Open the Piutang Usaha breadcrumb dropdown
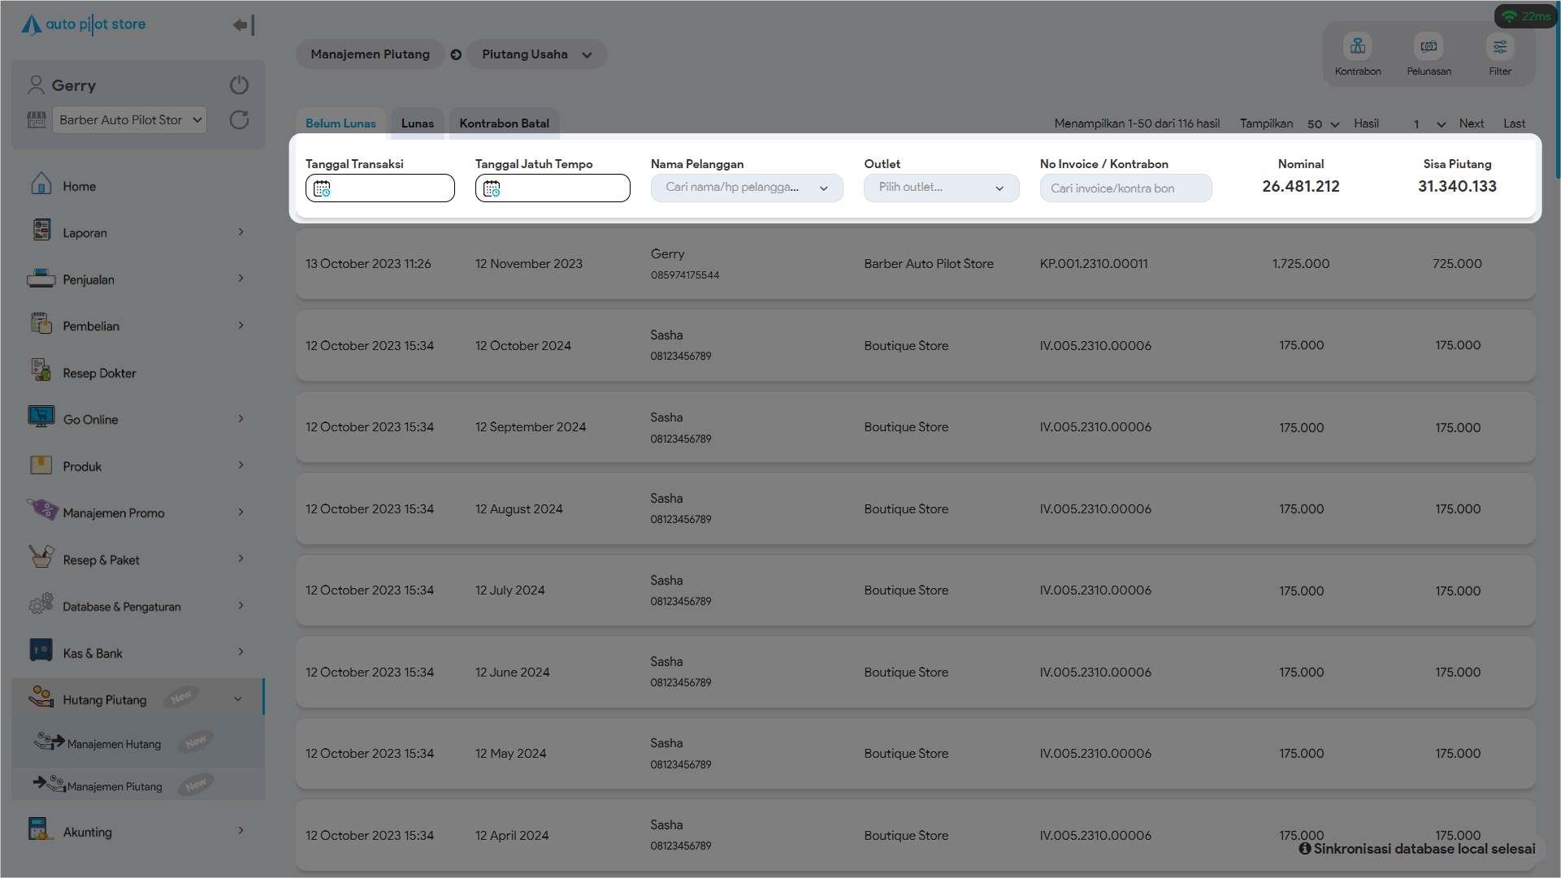 536,54
